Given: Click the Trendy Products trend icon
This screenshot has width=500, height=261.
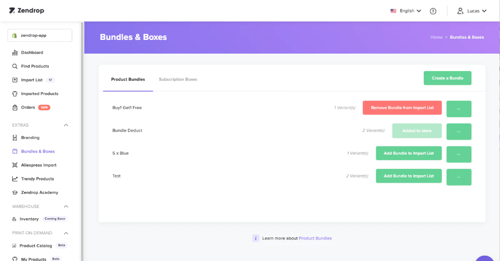Looking at the screenshot, I should [15, 179].
